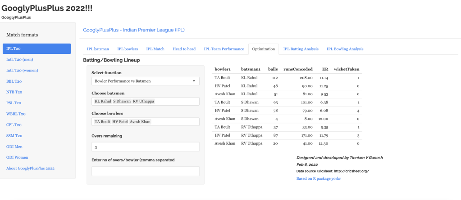Viewport: 461px width, 200px height.
Task: Open BBL T20 match format
Action: click(14, 81)
